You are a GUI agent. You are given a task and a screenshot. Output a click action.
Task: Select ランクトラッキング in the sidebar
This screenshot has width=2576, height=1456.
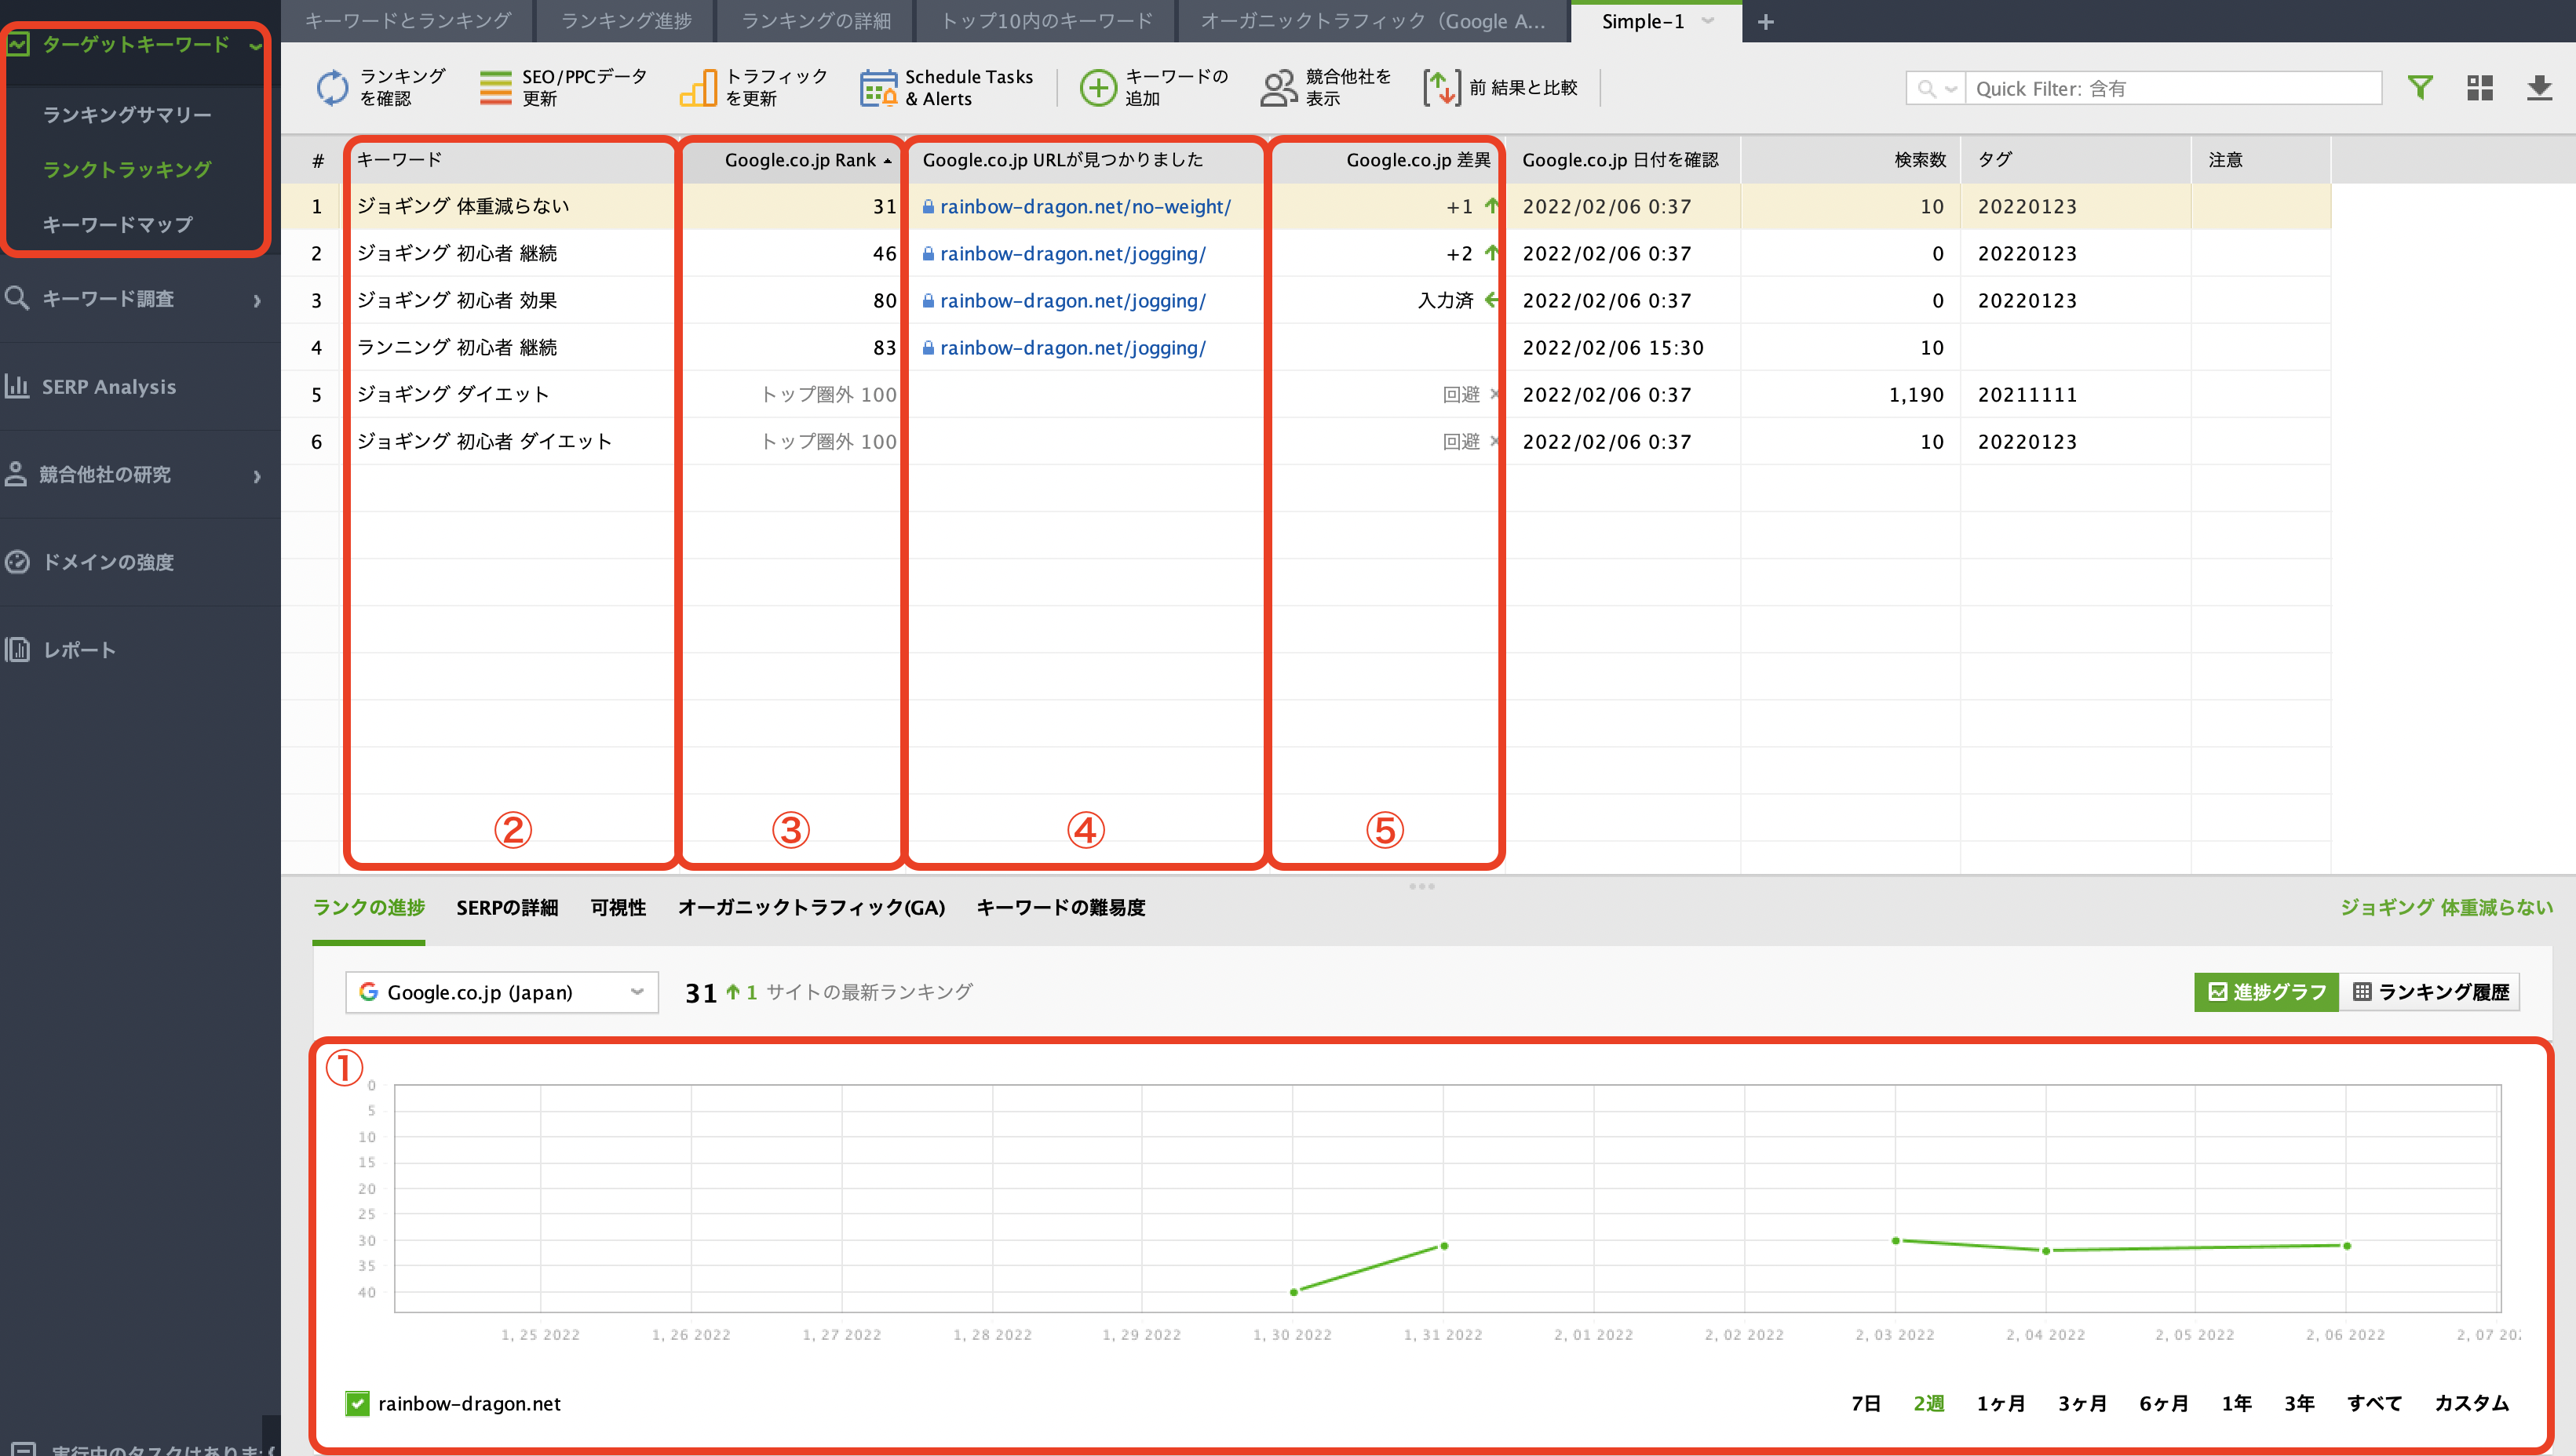click(x=127, y=170)
